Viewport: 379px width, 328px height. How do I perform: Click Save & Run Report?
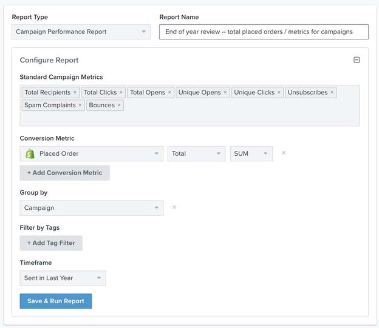tap(56, 301)
